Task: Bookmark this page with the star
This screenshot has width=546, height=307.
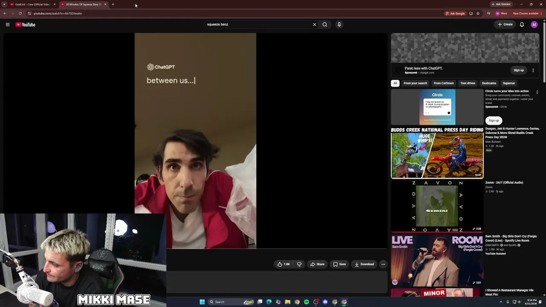Action: pyautogui.click(x=478, y=13)
